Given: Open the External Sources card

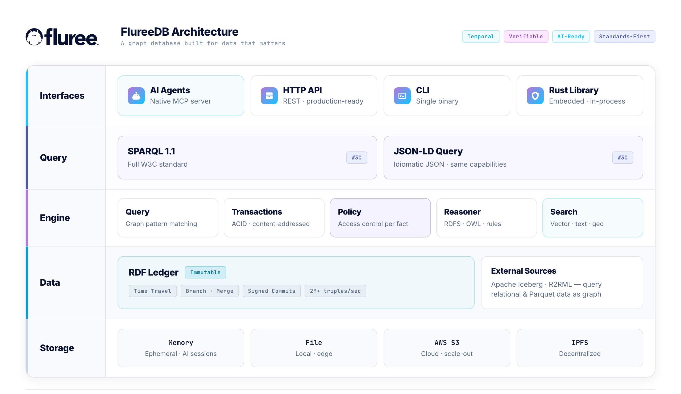Looking at the screenshot, I should click(562, 282).
